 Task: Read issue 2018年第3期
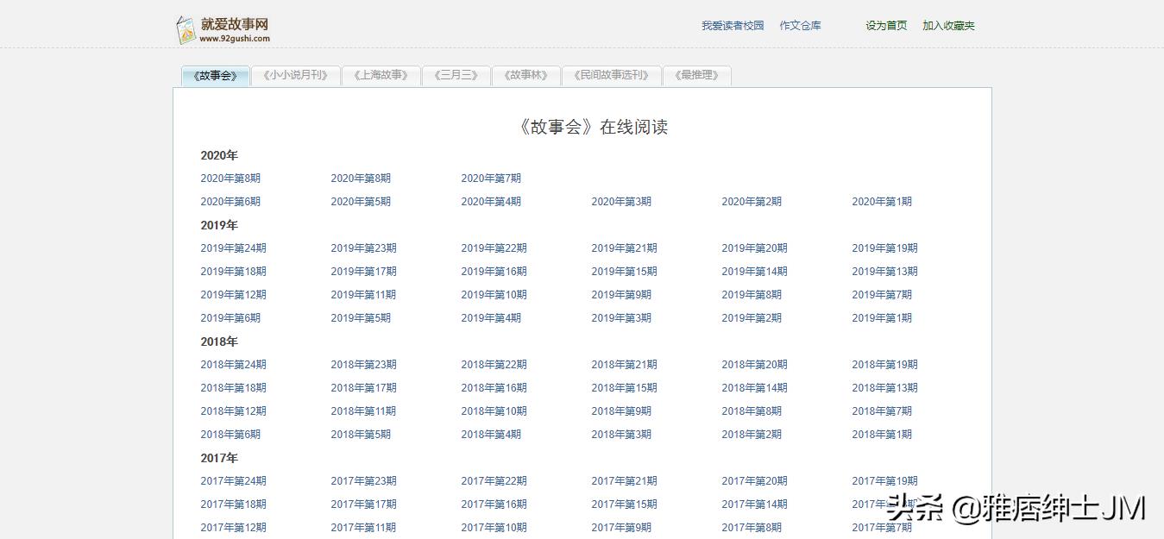pyautogui.click(x=621, y=435)
